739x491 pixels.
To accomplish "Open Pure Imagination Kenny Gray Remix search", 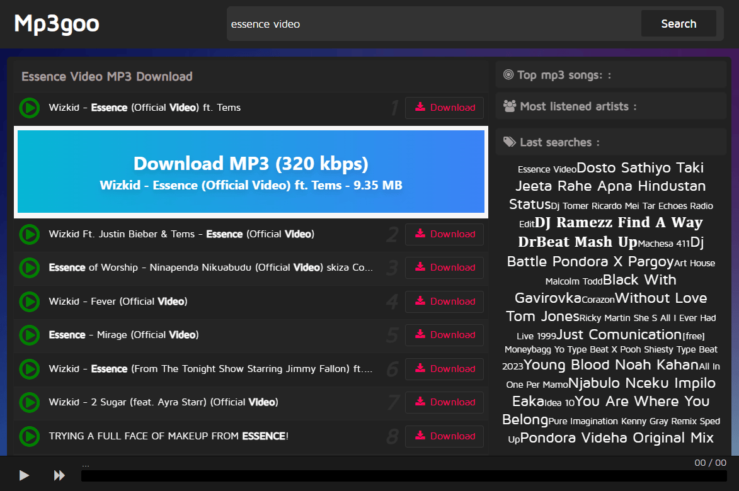I will click(x=634, y=421).
